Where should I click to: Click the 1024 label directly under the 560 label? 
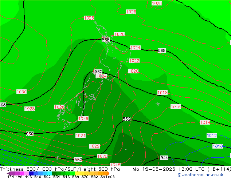pyautogui.click(x=101, y=76)
